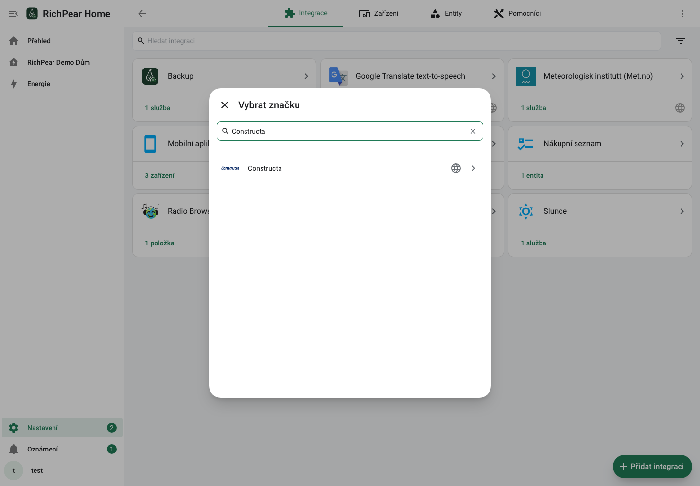The height and width of the screenshot is (486, 700).
Task: Switch to the Zařízení tab
Action: pos(379,13)
